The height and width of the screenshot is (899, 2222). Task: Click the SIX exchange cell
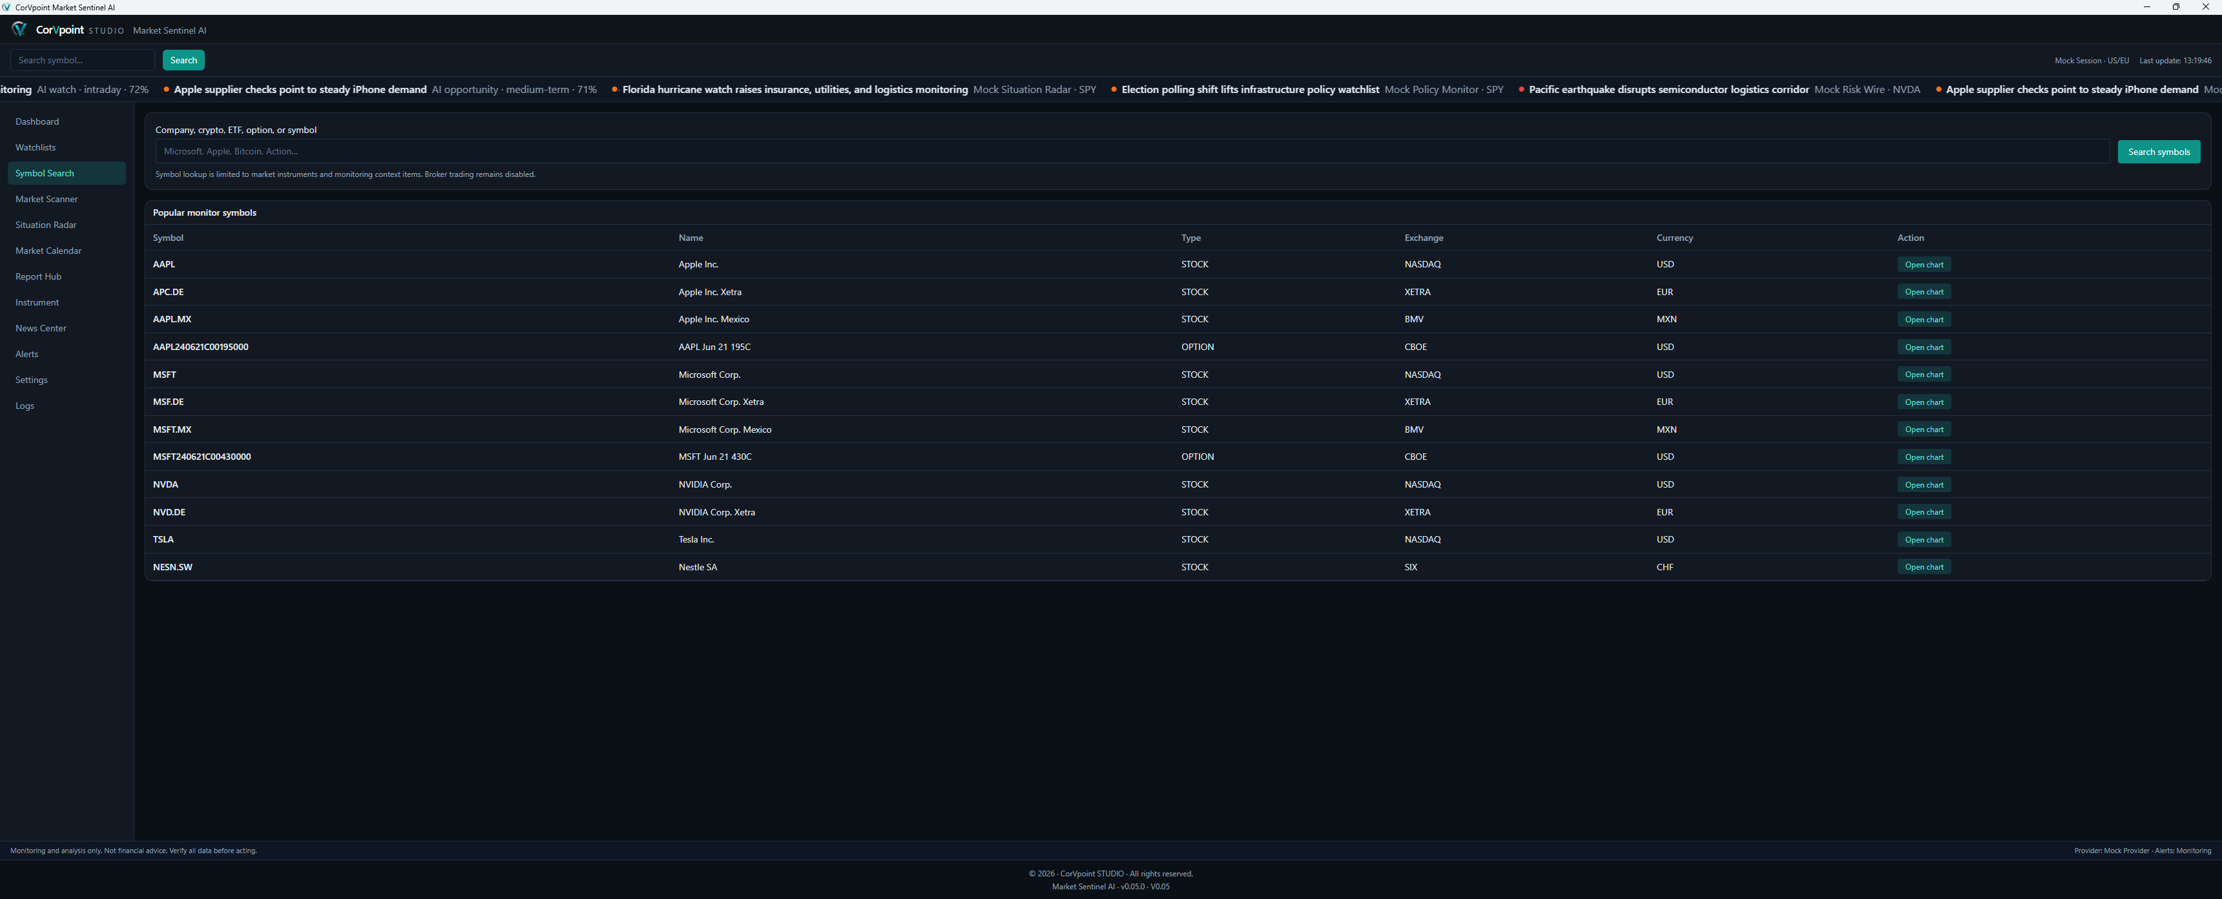click(x=1410, y=567)
